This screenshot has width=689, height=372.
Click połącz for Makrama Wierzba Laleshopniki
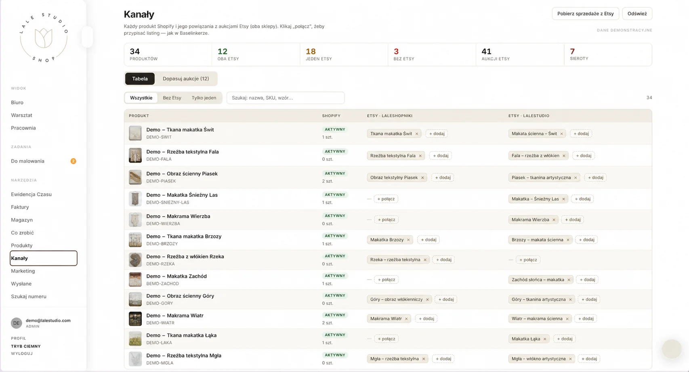pos(387,219)
